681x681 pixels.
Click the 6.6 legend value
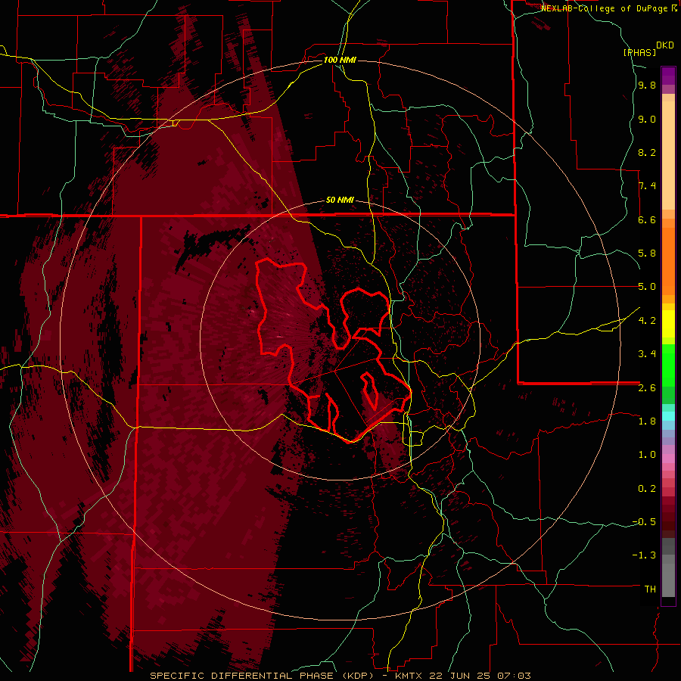coord(647,219)
